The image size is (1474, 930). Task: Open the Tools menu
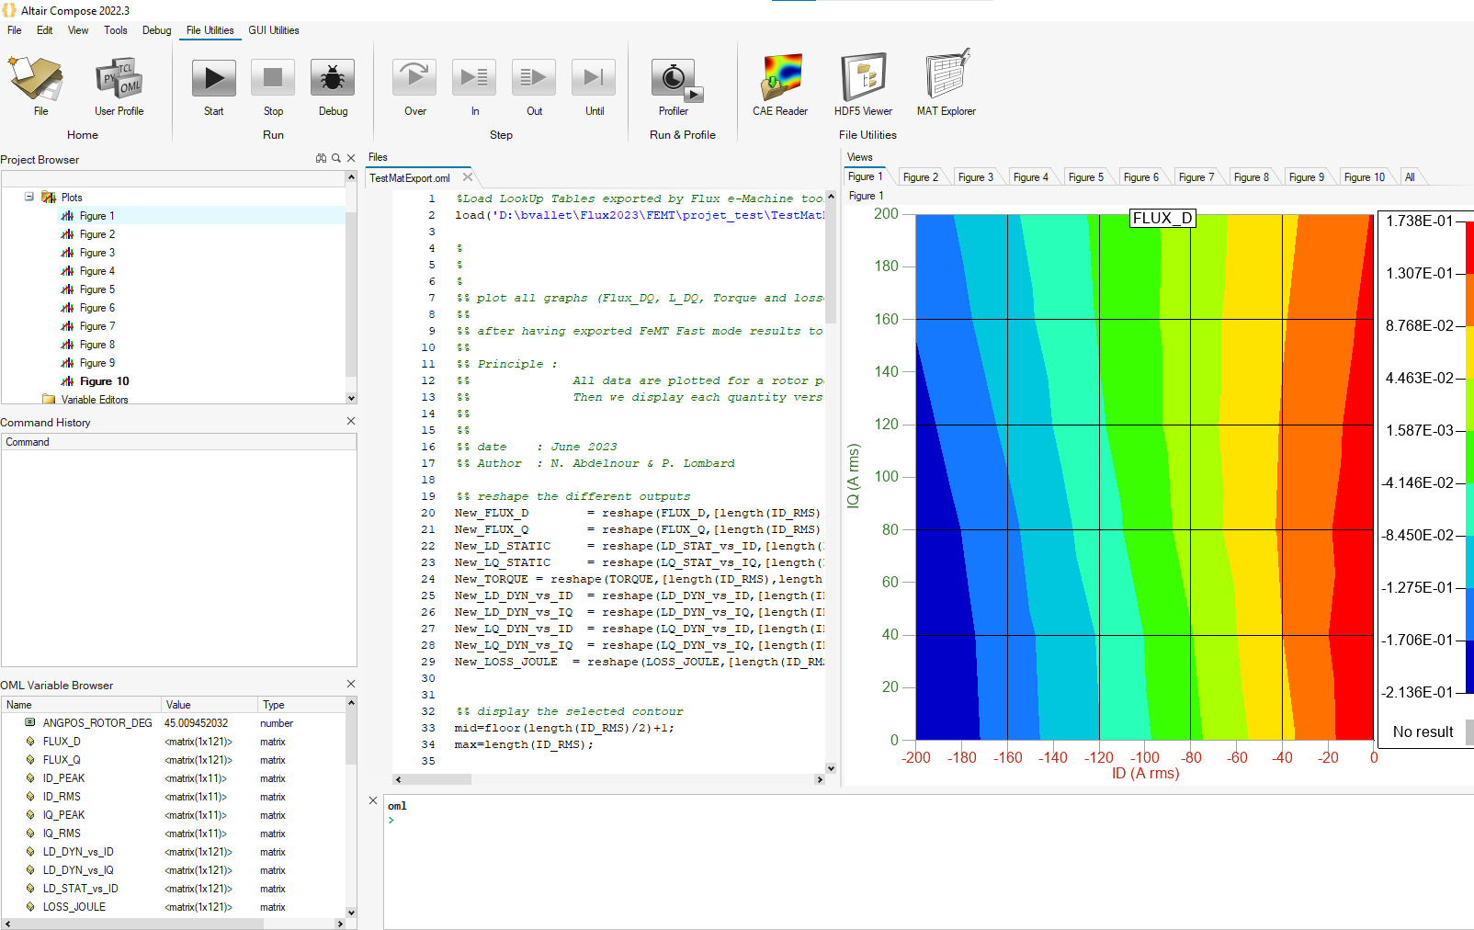[x=116, y=30]
